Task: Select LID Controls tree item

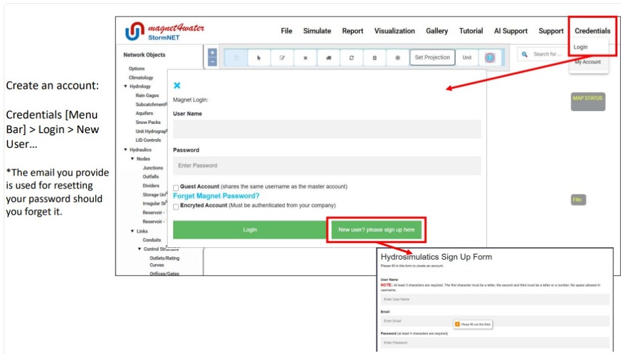Action: [x=148, y=140]
